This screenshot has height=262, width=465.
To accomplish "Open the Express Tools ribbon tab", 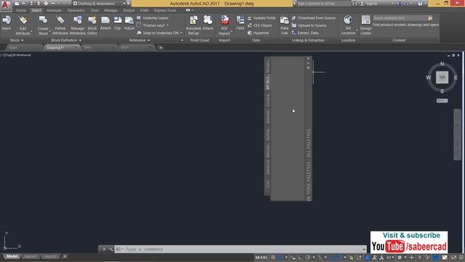I will [x=165, y=10].
